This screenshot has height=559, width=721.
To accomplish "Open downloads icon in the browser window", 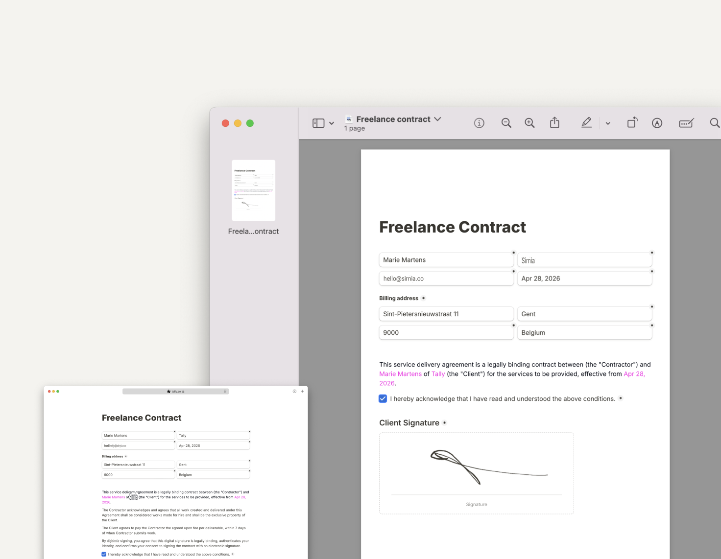I will [294, 391].
